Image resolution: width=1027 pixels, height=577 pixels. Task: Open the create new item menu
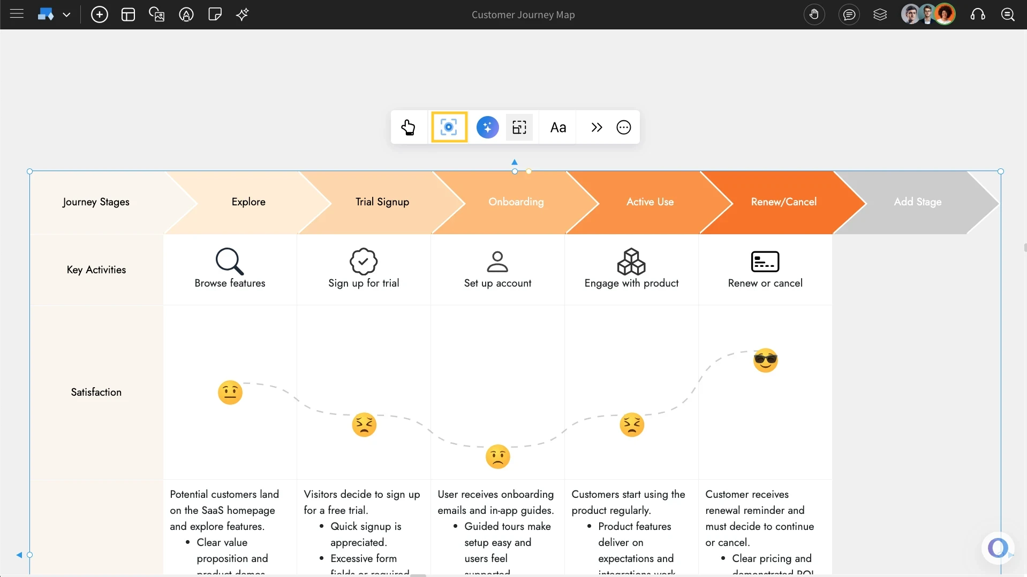tap(100, 14)
